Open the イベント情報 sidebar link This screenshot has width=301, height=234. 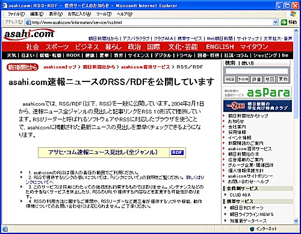point(240,138)
